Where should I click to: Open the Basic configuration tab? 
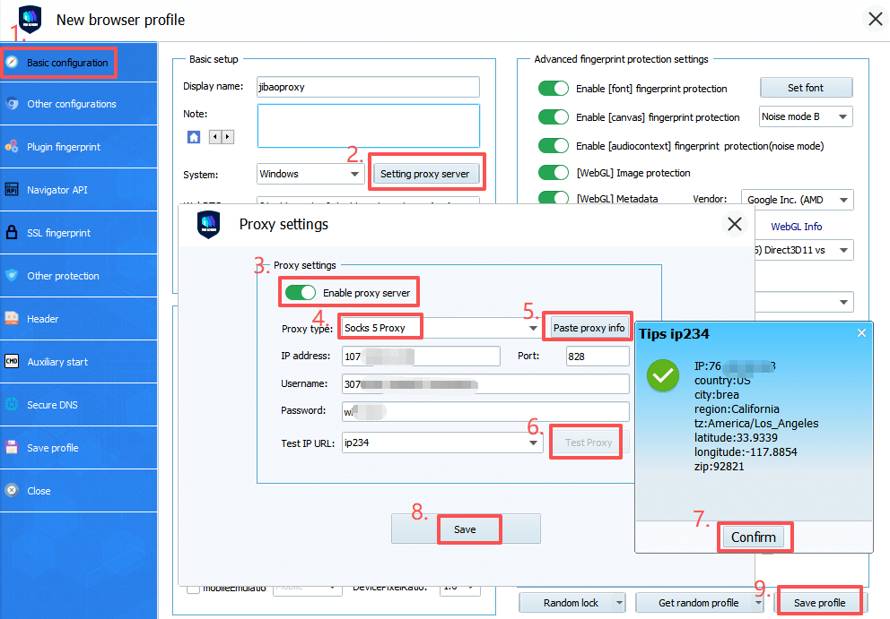[x=66, y=63]
